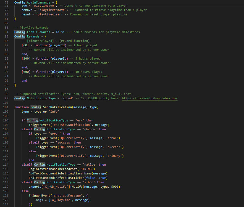Click AddTextComponentSubstringPlayerName function call
The image size is (244, 207).
click(60, 173)
